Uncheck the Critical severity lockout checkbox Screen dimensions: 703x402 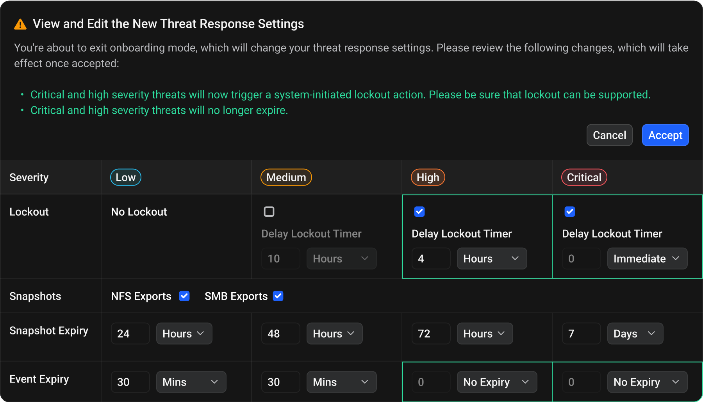pos(570,212)
